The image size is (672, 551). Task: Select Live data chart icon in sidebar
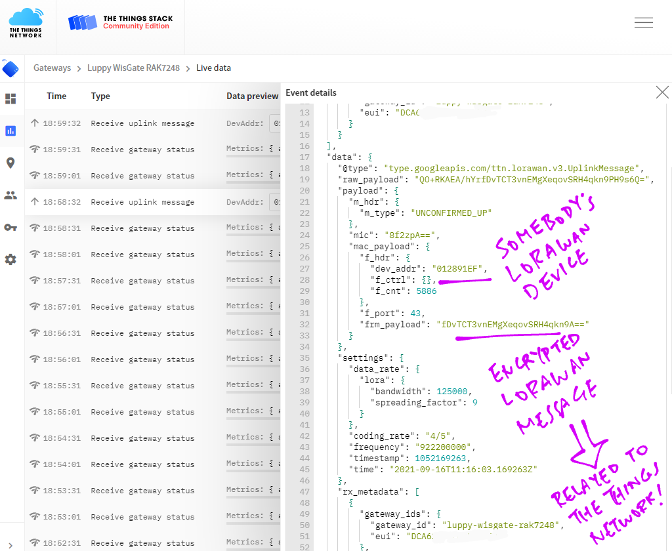tap(10, 131)
